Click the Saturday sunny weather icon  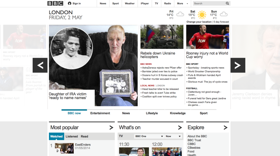[x=202, y=15]
